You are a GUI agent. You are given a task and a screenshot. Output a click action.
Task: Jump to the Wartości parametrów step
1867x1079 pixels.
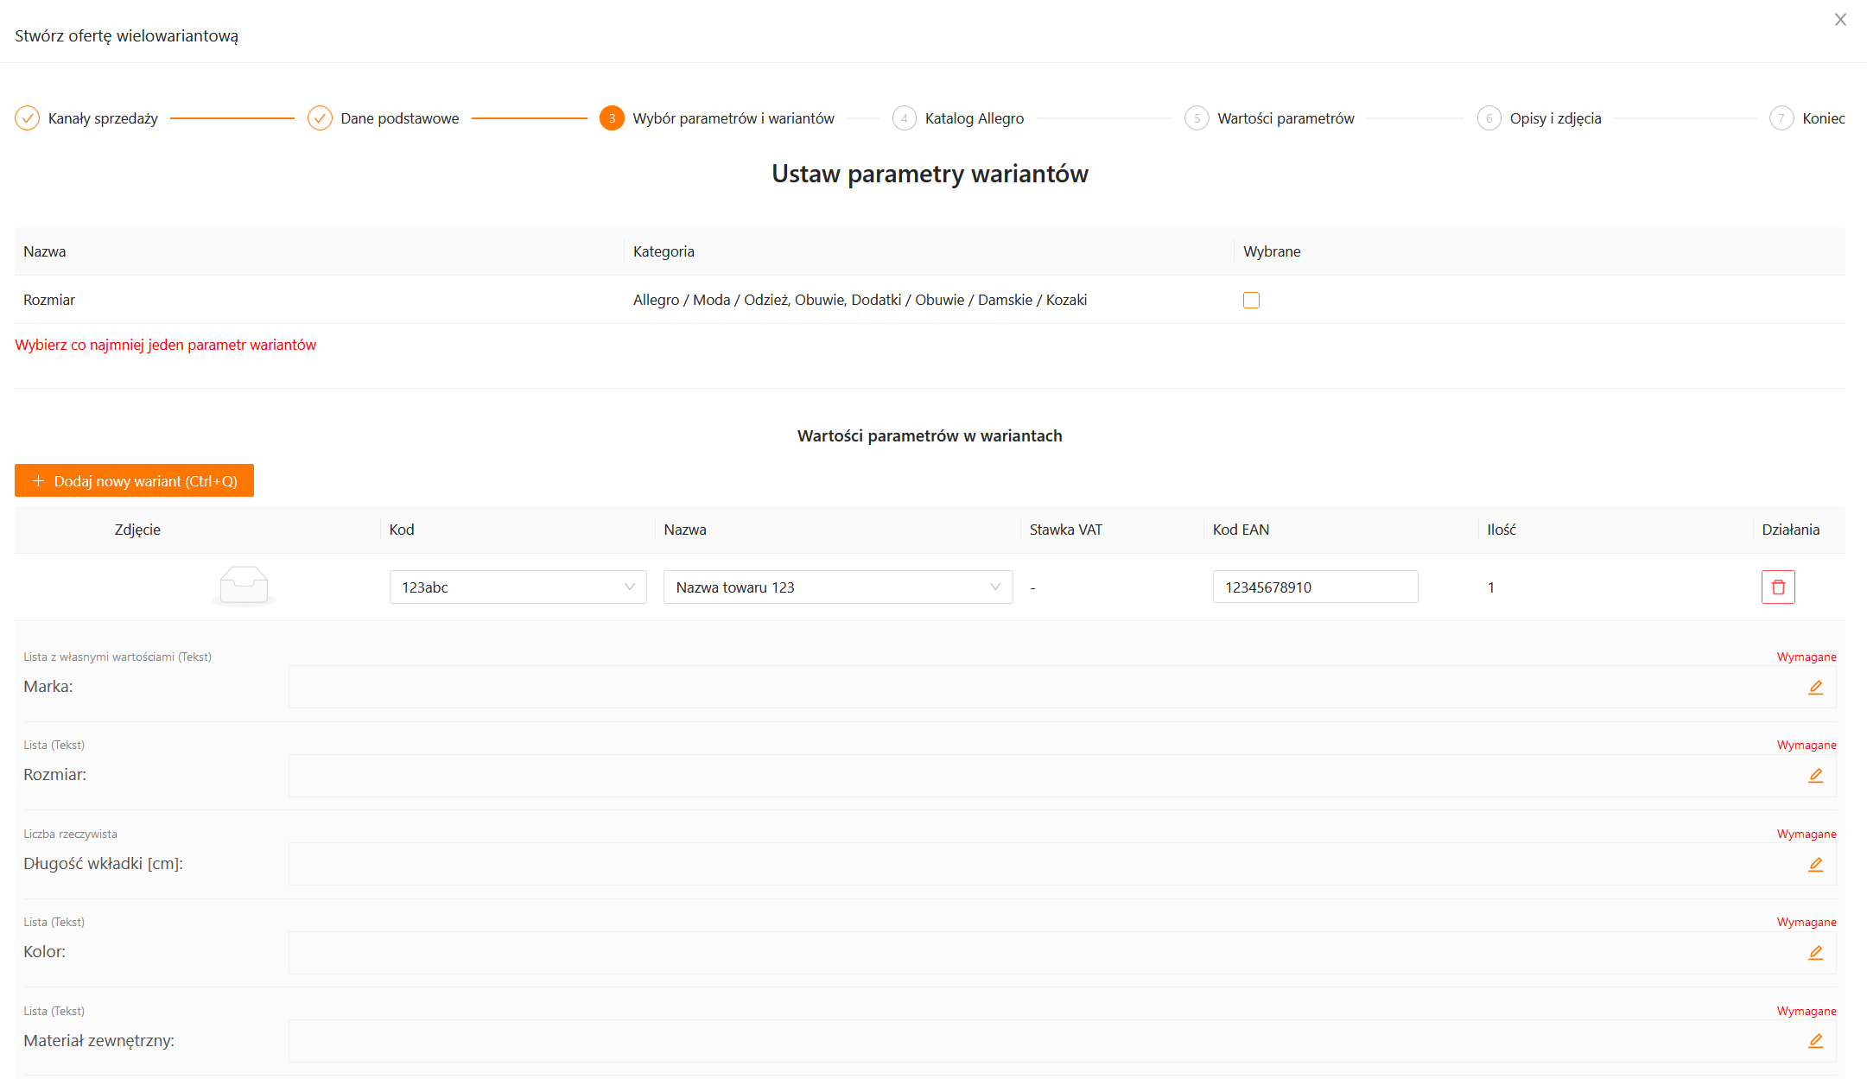click(1285, 118)
